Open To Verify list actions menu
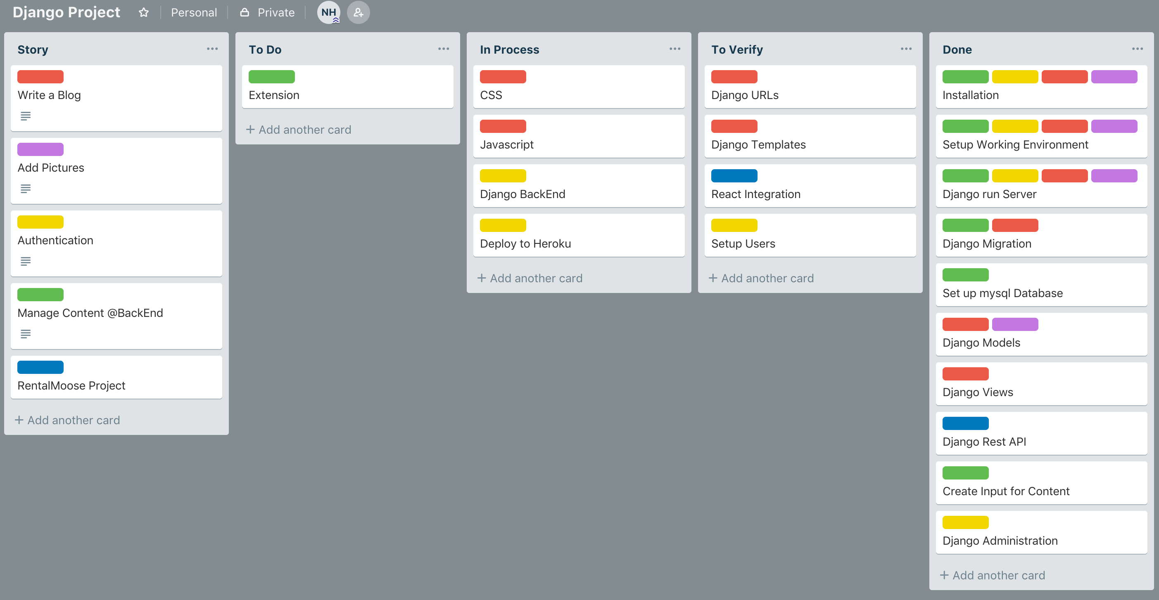 pyautogui.click(x=906, y=49)
